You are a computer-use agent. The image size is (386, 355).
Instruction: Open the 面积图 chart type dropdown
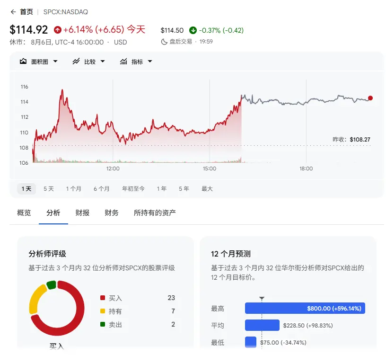[x=39, y=62]
